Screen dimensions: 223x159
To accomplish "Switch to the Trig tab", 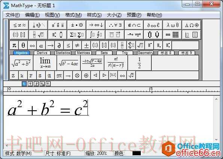I will (x=125, y=53).
